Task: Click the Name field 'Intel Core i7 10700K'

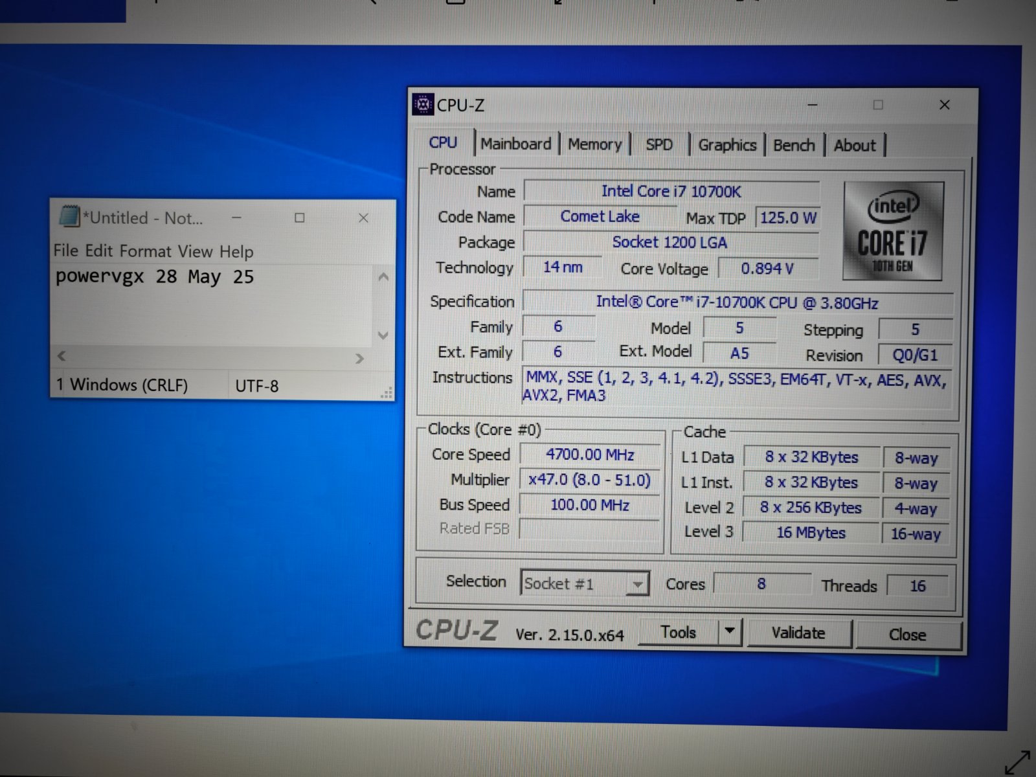Action: click(x=671, y=192)
